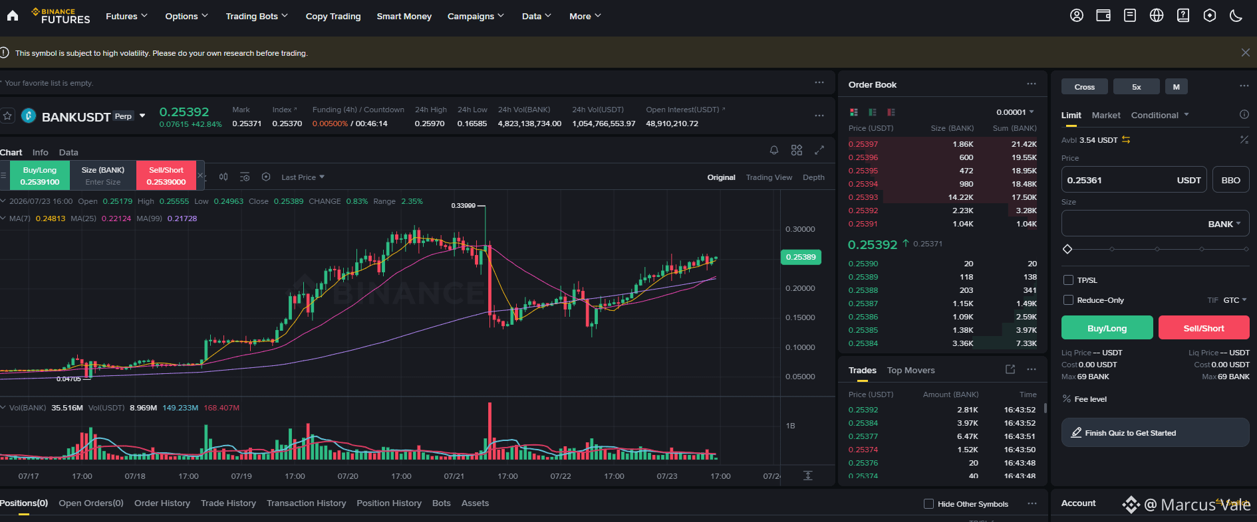Open the BANKUSDT symbol selector arrow
This screenshot has height=522, width=1257.
pos(142,116)
